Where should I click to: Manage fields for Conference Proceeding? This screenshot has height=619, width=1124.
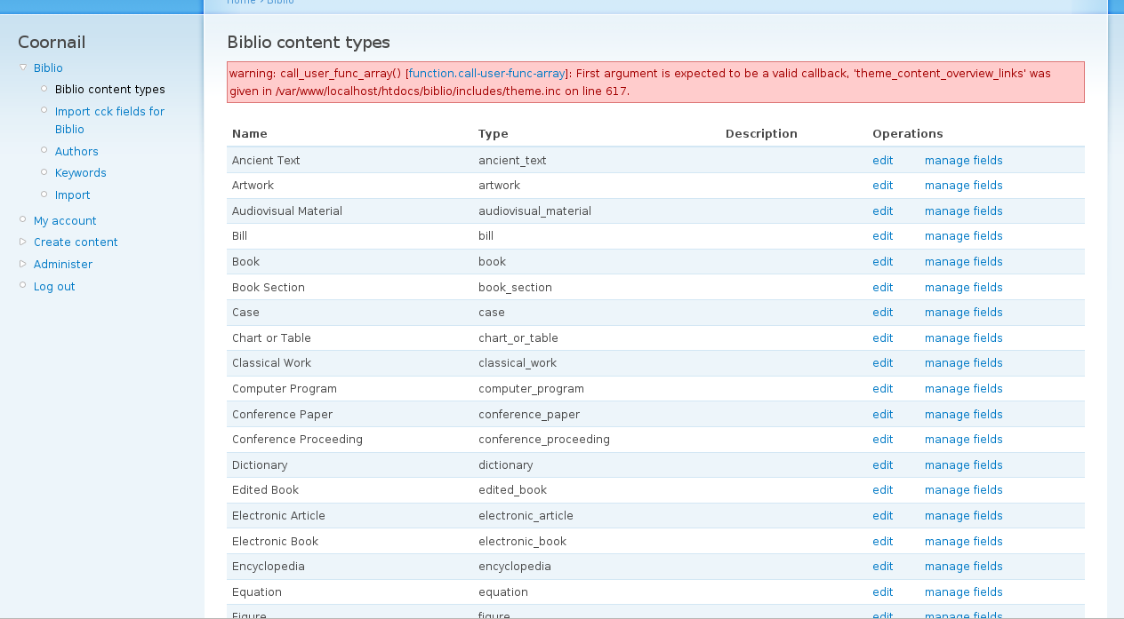point(963,440)
